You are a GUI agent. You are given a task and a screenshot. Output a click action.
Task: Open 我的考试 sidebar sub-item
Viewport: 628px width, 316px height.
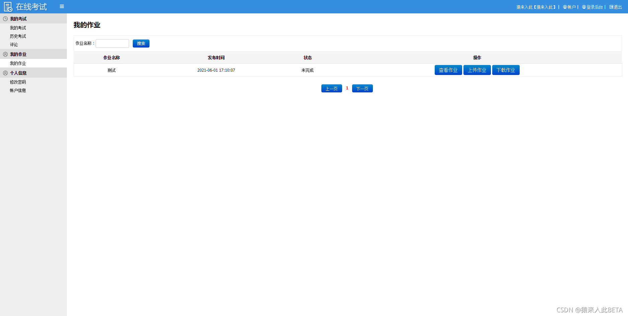pos(18,28)
